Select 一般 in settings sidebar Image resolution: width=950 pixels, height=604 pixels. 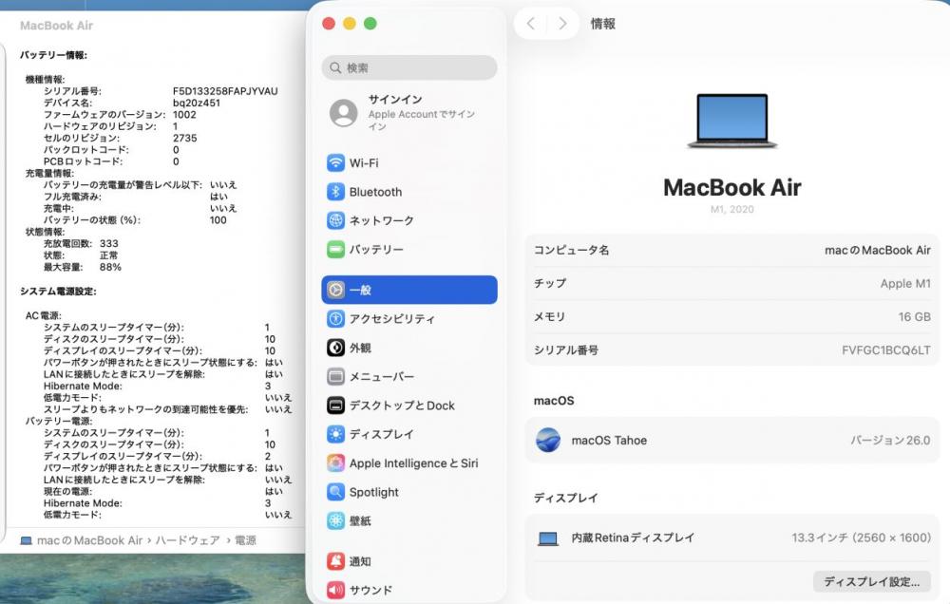click(409, 291)
